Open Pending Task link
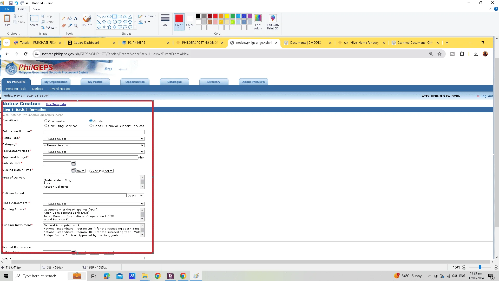The height and width of the screenshot is (281, 499). pyautogui.click(x=16, y=89)
